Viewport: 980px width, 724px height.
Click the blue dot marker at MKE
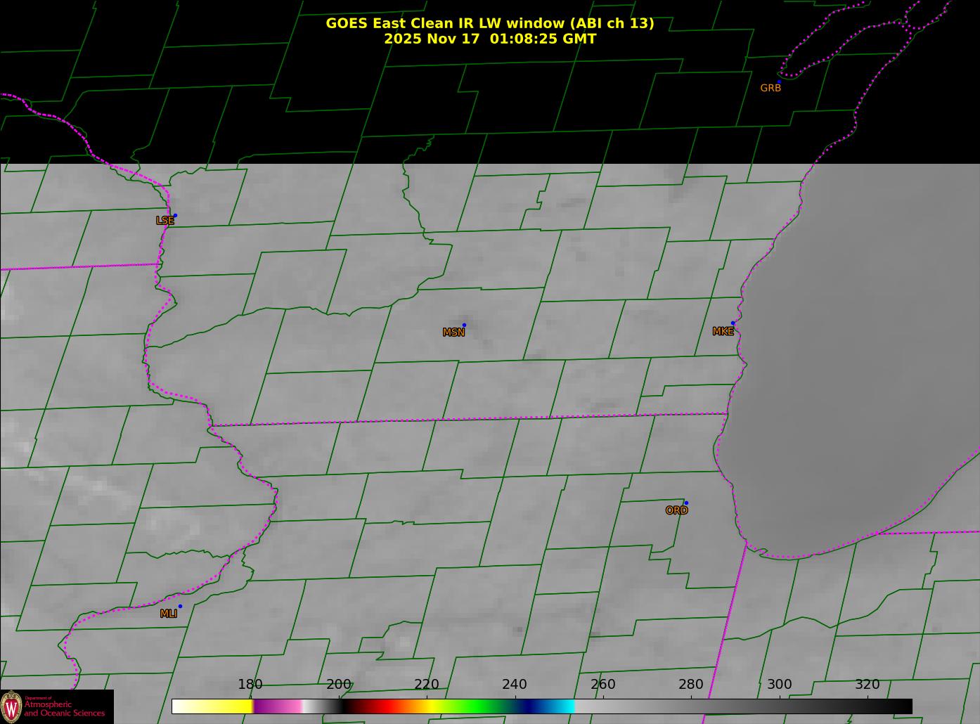733,323
